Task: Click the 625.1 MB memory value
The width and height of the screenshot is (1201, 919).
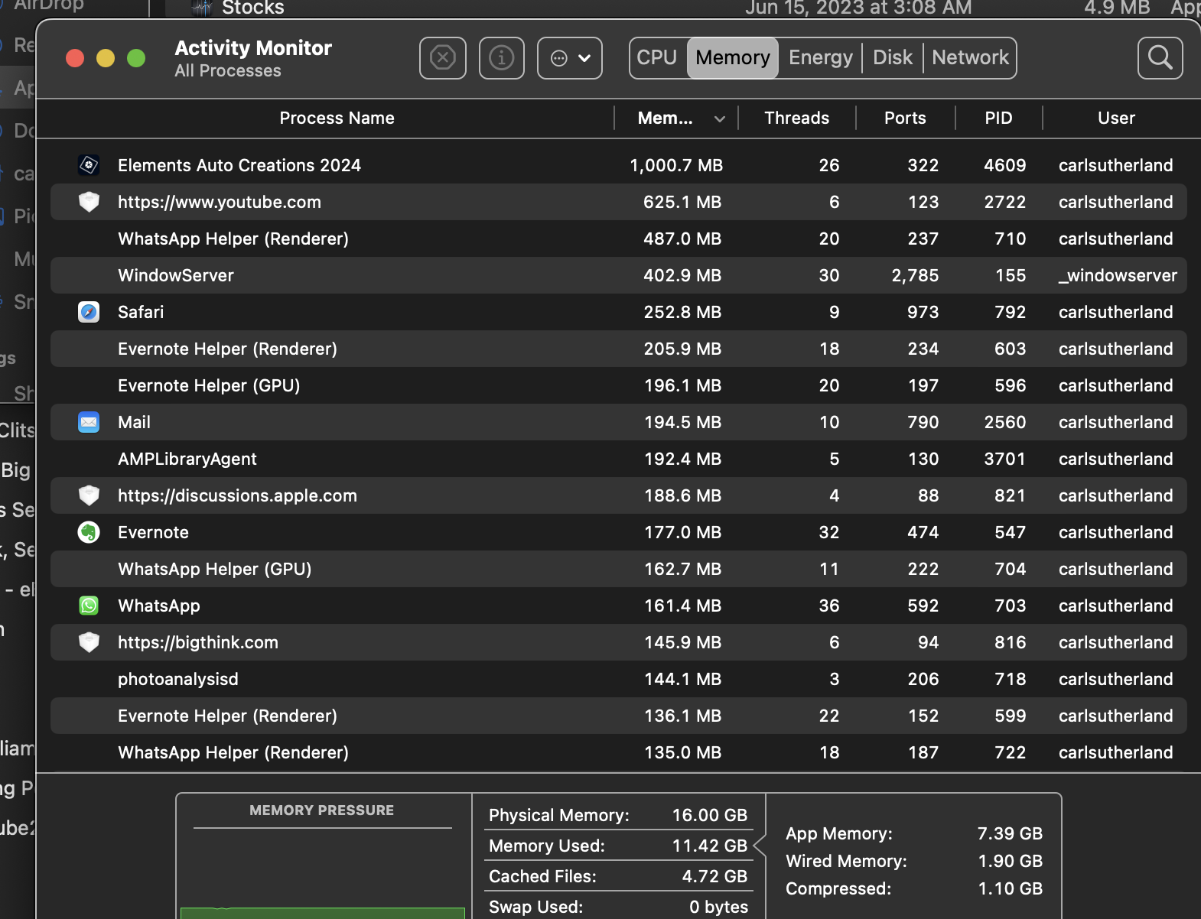Action: tap(682, 202)
